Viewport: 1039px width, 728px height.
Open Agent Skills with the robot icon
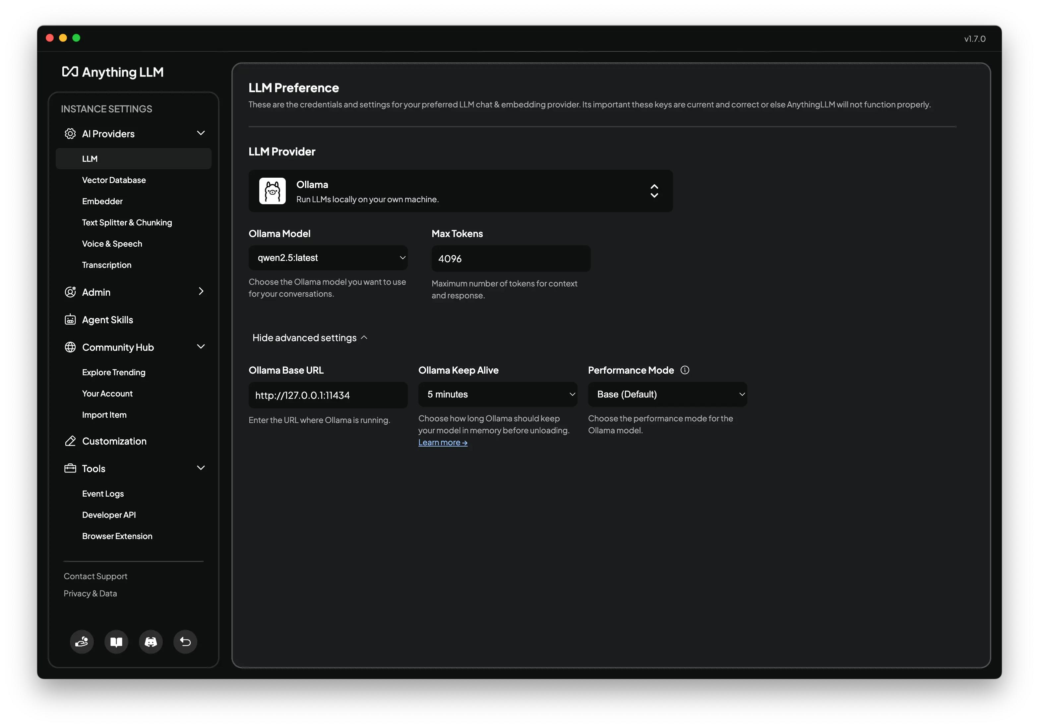pyautogui.click(x=107, y=320)
